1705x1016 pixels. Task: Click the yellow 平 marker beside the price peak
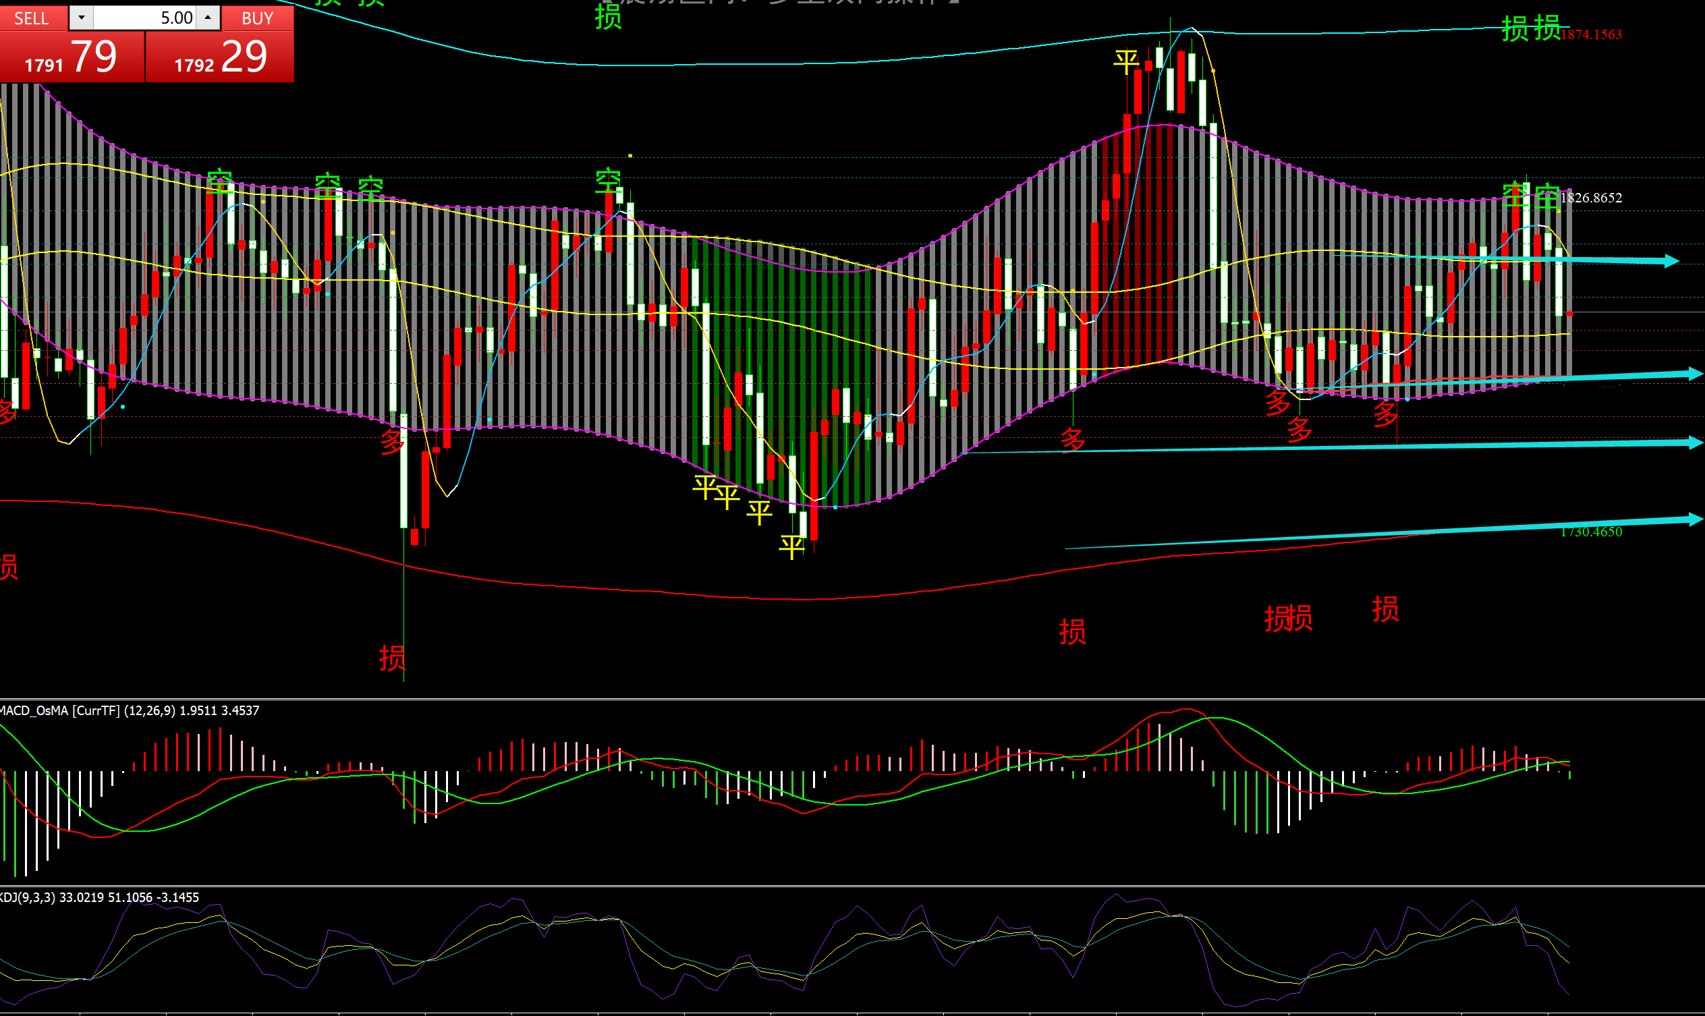click(x=1126, y=63)
